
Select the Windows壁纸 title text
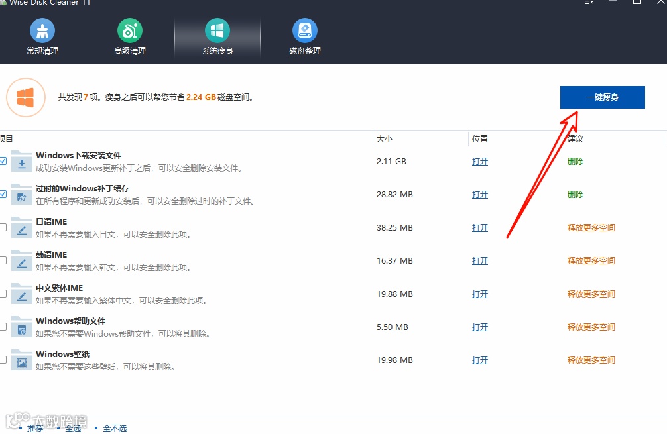pos(63,354)
